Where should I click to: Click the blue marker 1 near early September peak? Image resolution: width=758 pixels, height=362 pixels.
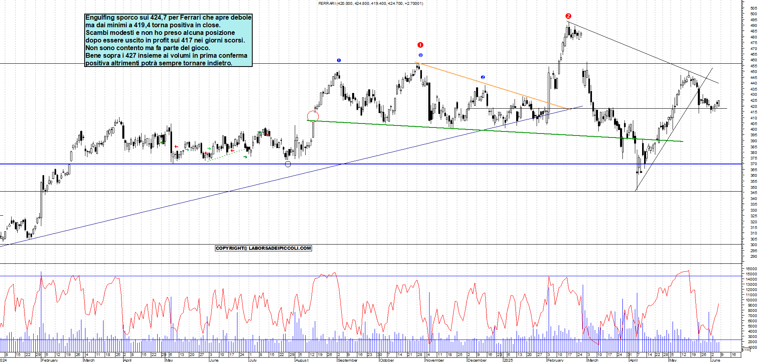click(x=339, y=61)
